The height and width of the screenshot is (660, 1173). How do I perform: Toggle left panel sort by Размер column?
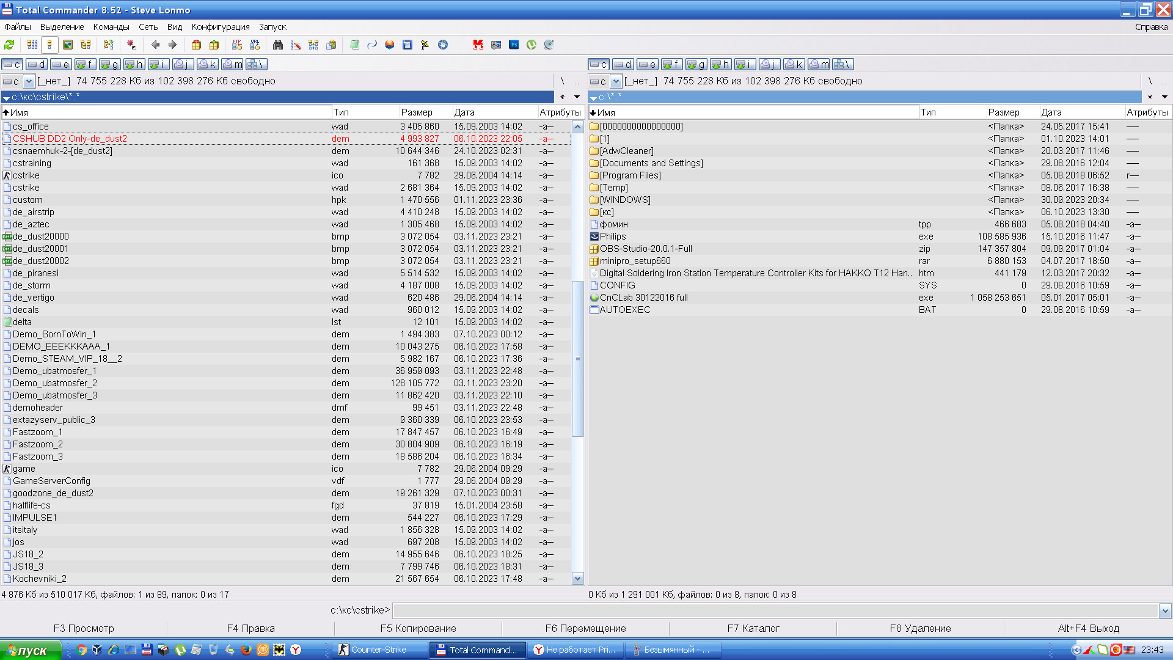pyautogui.click(x=425, y=112)
